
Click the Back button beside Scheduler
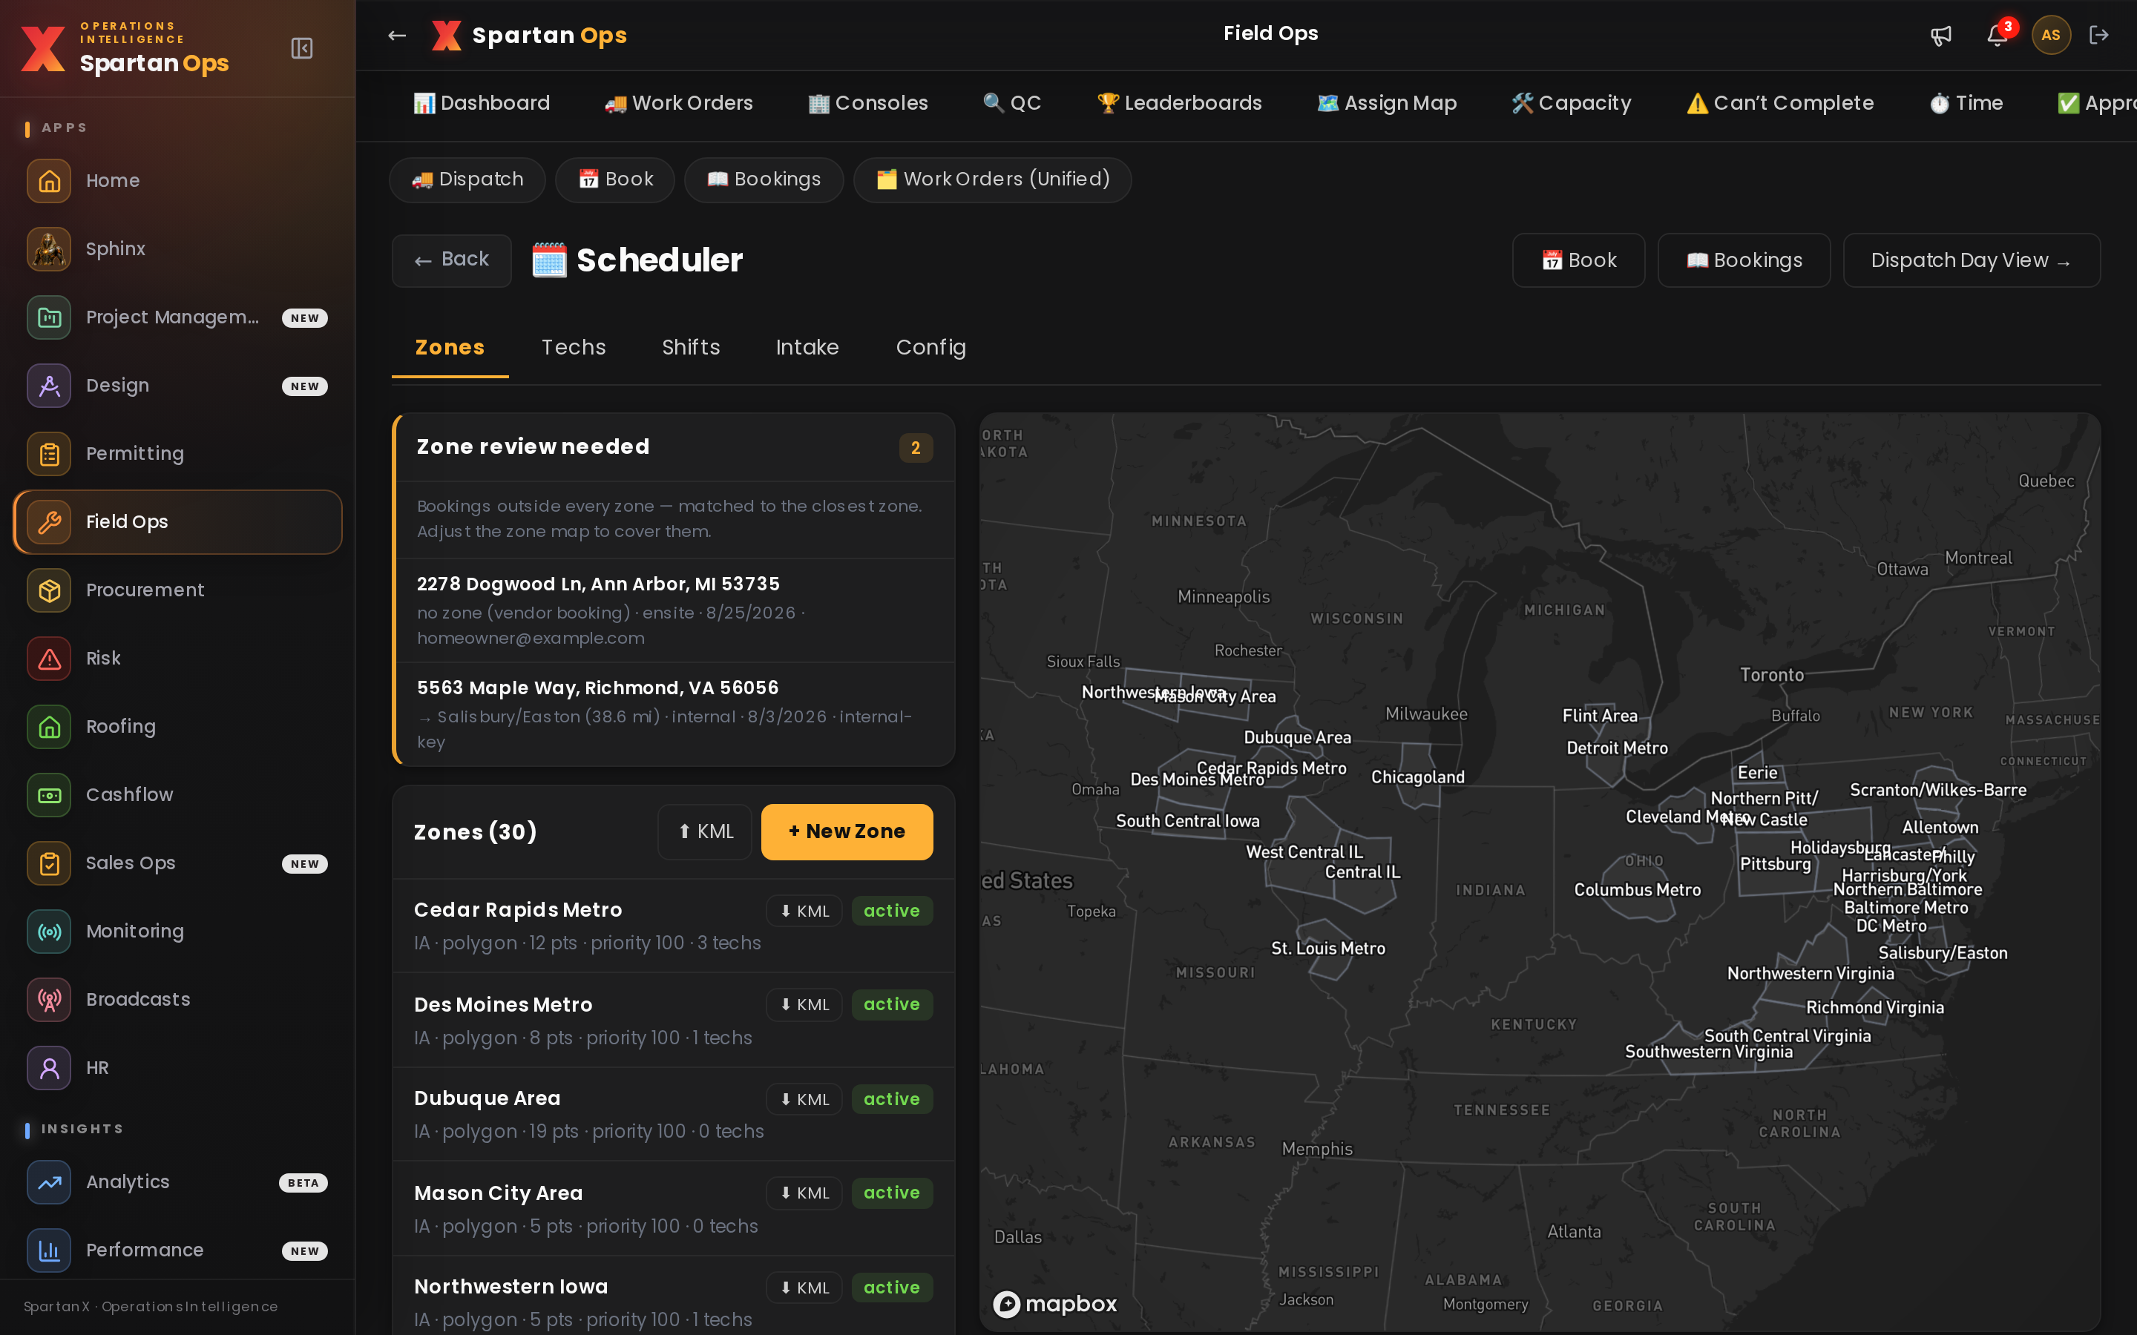pyautogui.click(x=451, y=260)
